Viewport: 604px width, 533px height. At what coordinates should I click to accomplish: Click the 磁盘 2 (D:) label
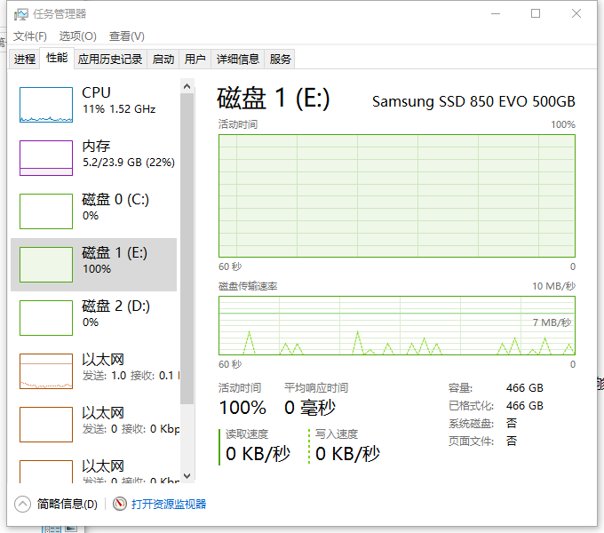[115, 306]
